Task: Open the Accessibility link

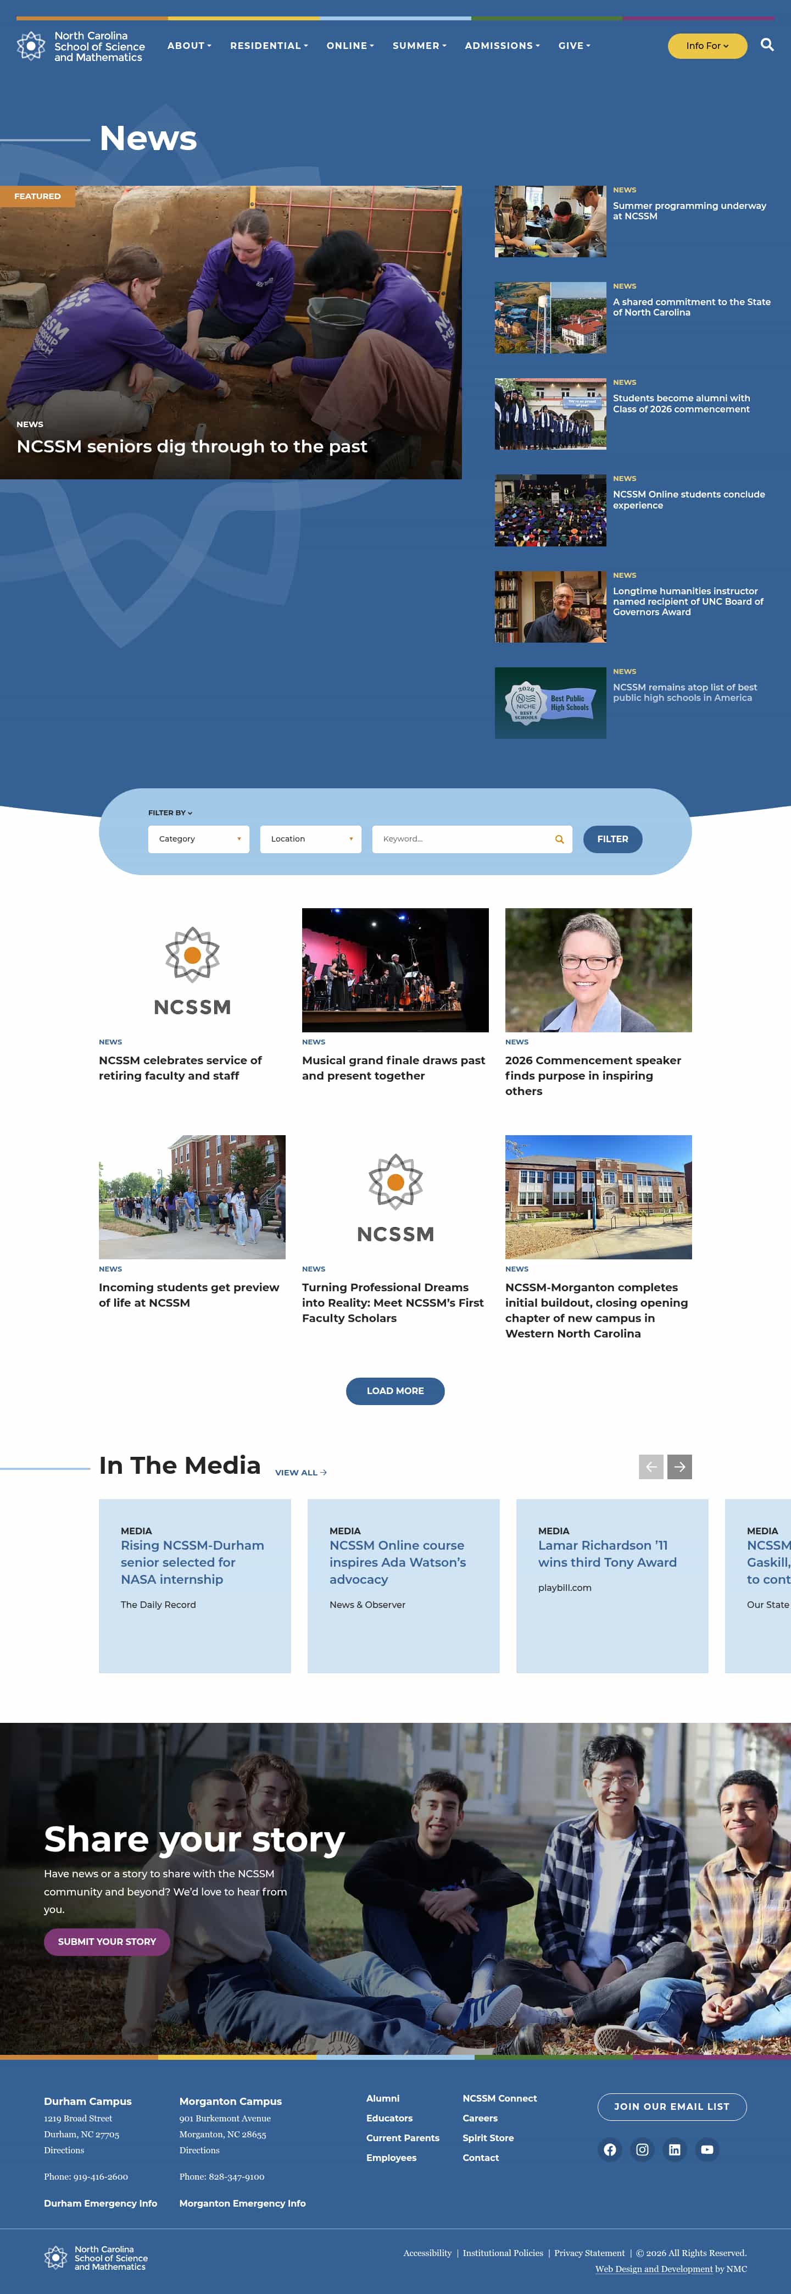Action: pyautogui.click(x=427, y=2253)
